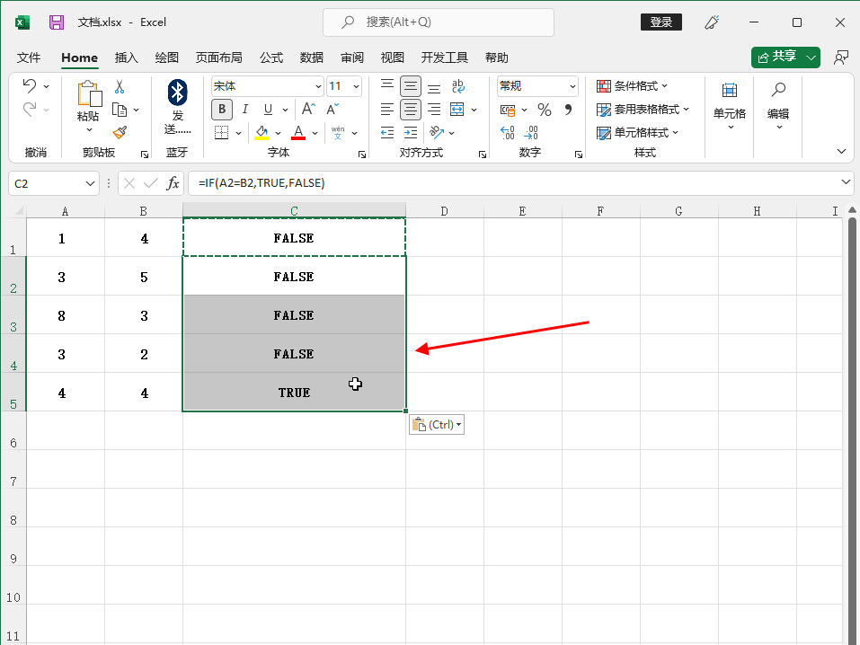Select the Format Painter brush
860x645 pixels.
pos(120,132)
